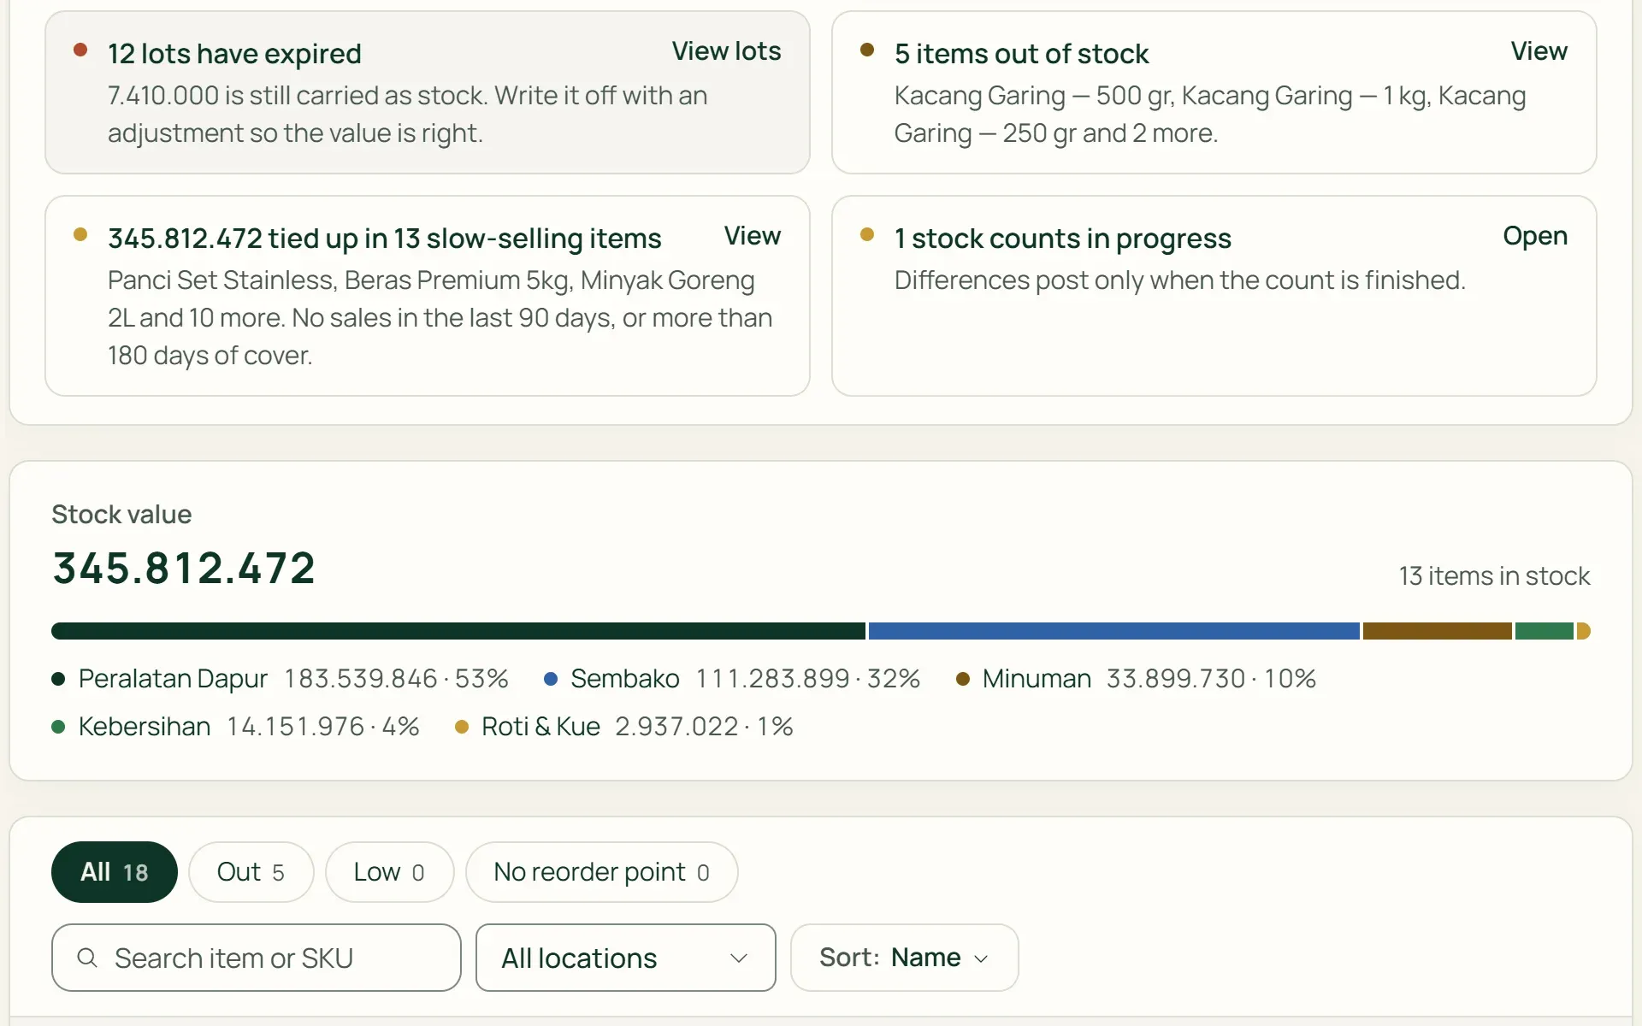Select the All 18 filter tab
The width and height of the screenshot is (1642, 1026).
point(115,872)
